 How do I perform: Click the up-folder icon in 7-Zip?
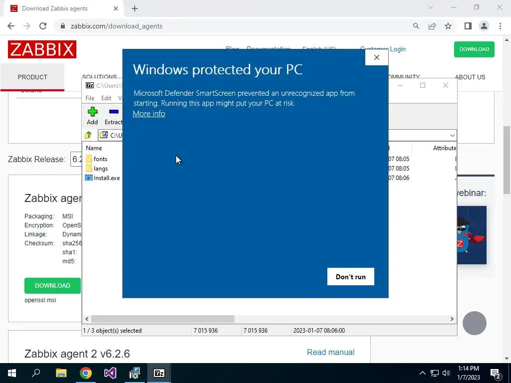(x=88, y=135)
